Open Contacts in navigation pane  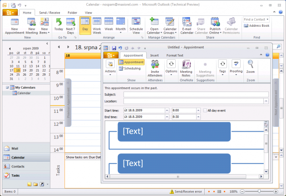26,167
